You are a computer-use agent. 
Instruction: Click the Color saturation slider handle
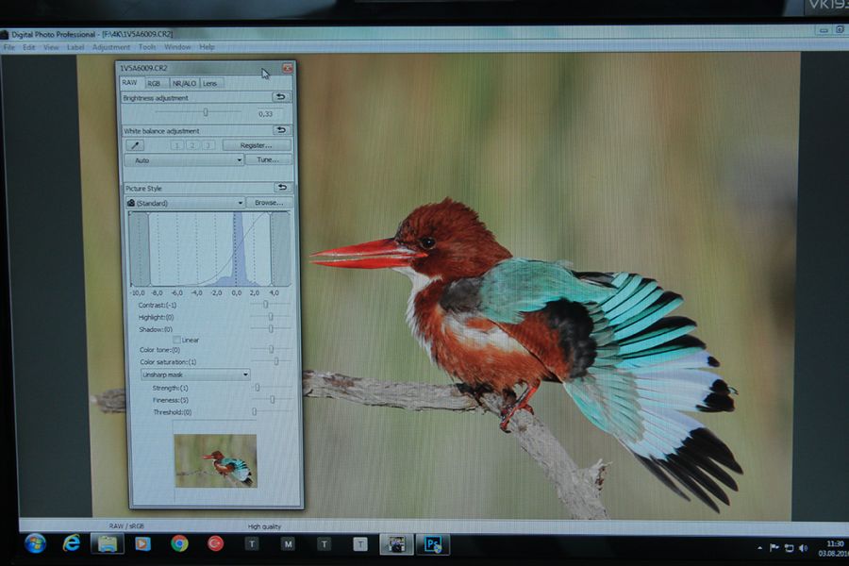click(x=275, y=361)
